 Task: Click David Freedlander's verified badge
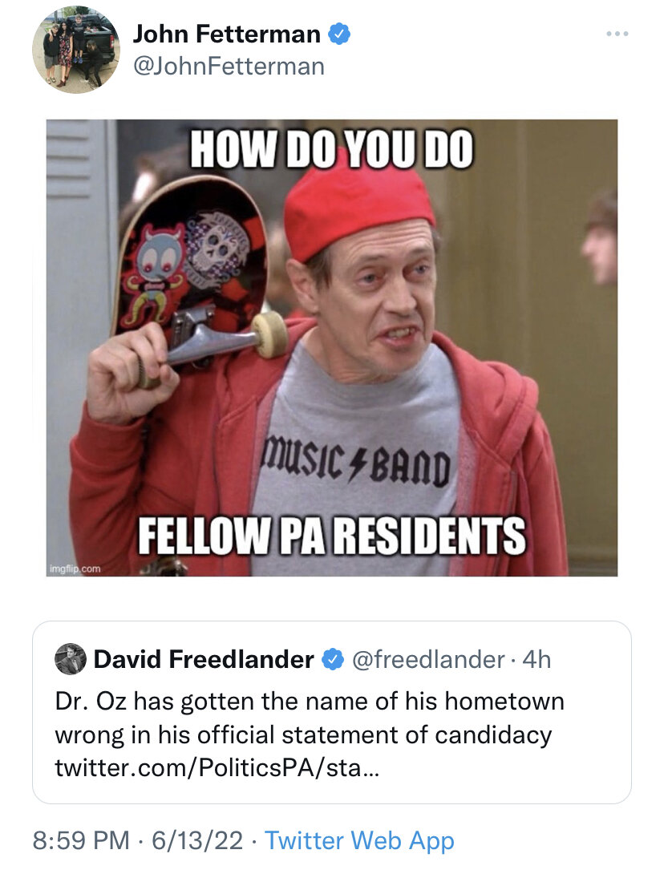click(x=334, y=659)
